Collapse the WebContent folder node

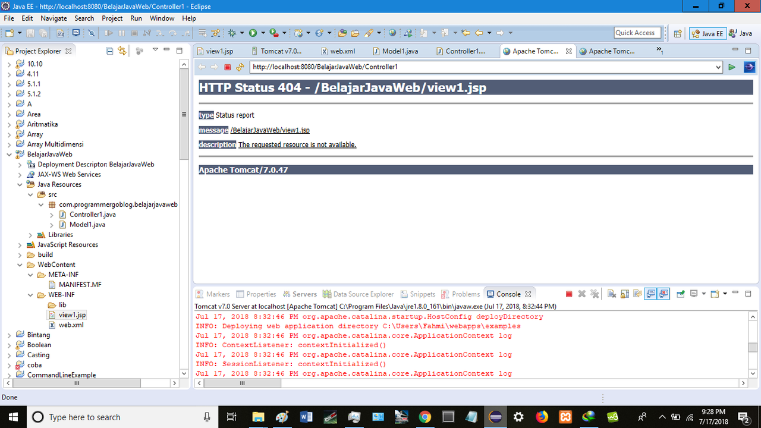tap(20, 265)
